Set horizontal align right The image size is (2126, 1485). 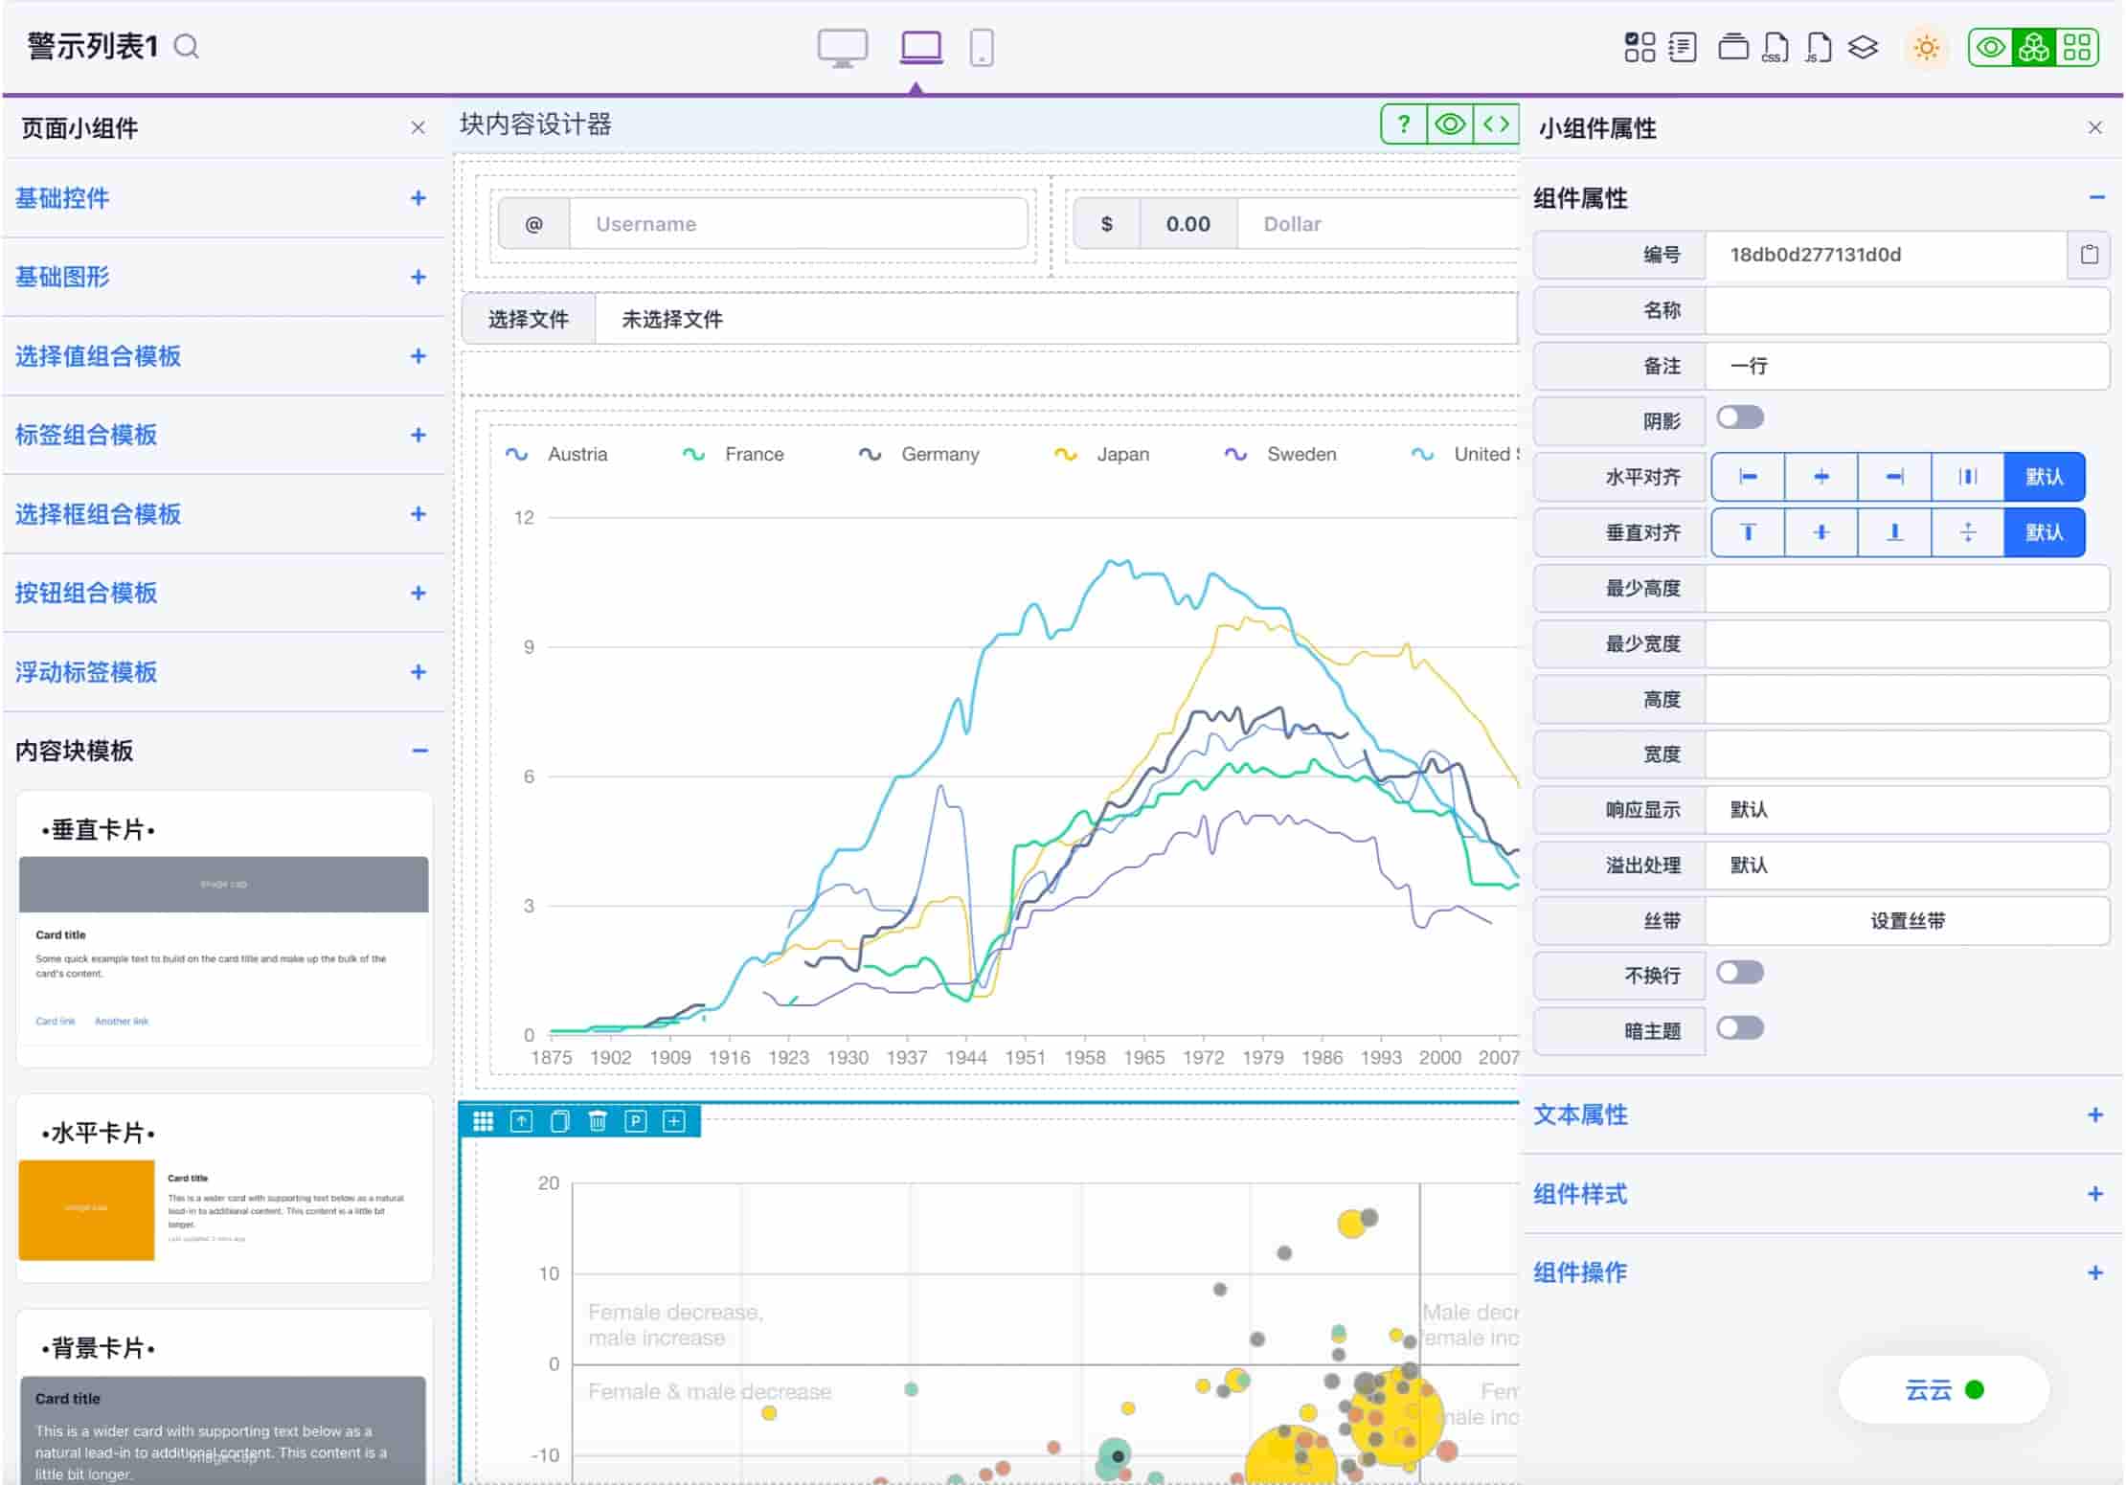[1894, 477]
